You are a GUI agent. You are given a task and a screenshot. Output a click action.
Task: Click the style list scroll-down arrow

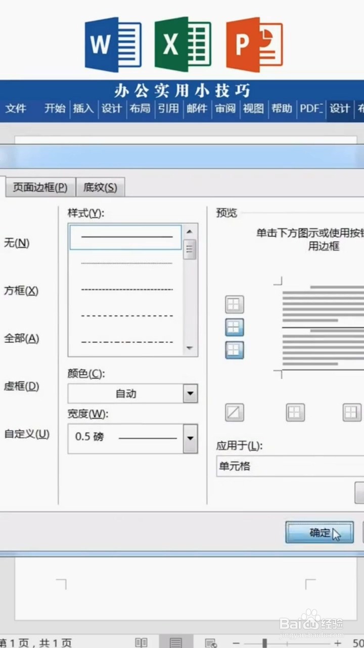(x=190, y=348)
